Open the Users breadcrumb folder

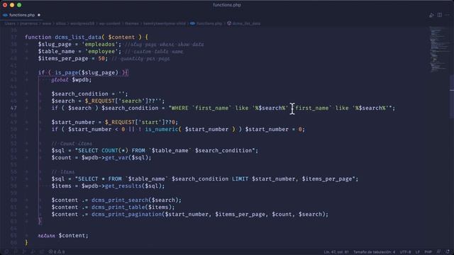[x=10, y=23]
